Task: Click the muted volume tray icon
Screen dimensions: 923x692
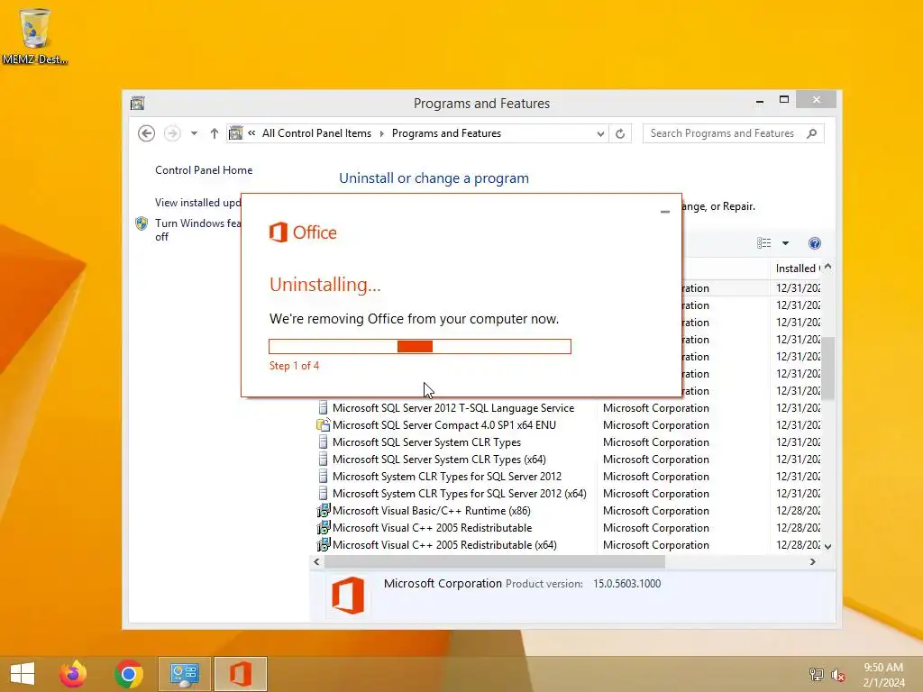Action: pos(838,674)
